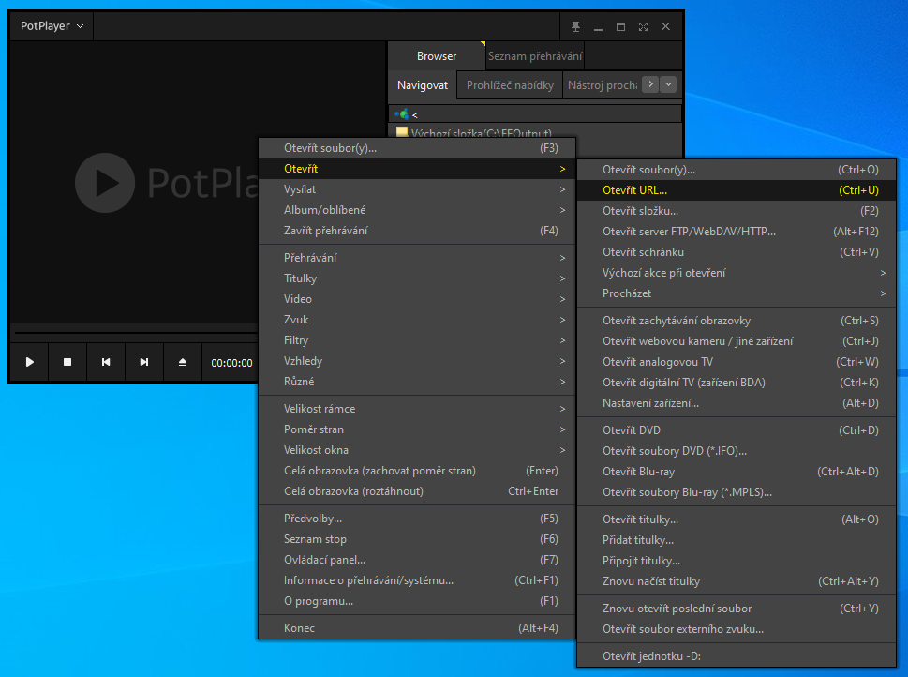Pin the PotPlayer window on top

tap(575, 26)
